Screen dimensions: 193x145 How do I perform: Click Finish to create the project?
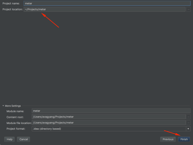[x=184, y=139]
